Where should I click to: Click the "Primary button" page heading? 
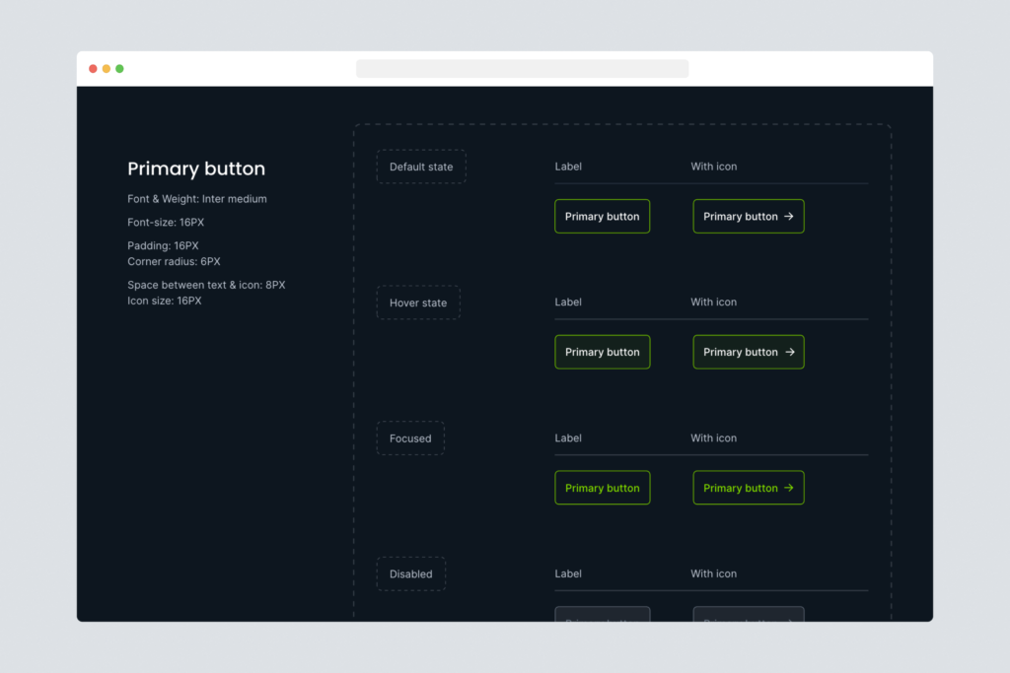click(x=196, y=168)
